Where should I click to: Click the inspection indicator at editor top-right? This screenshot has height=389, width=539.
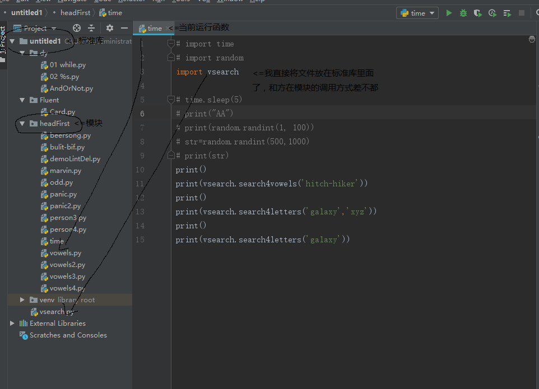coord(532,39)
